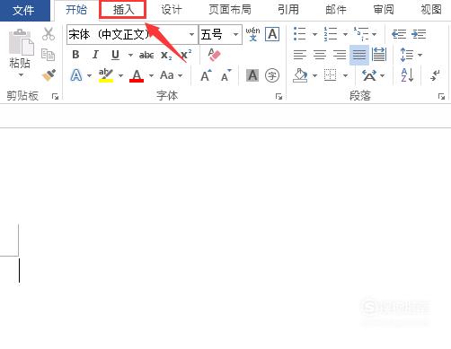Image resolution: width=451 pixels, height=349 pixels.
Task: Click the Paste clipboard icon
Action: click(x=21, y=42)
